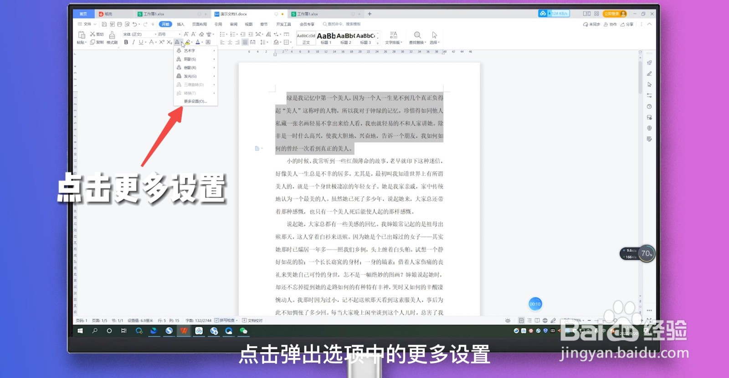Open the 文件 menu
Image resolution: width=729 pixels, height=378 pixels.
87,24
